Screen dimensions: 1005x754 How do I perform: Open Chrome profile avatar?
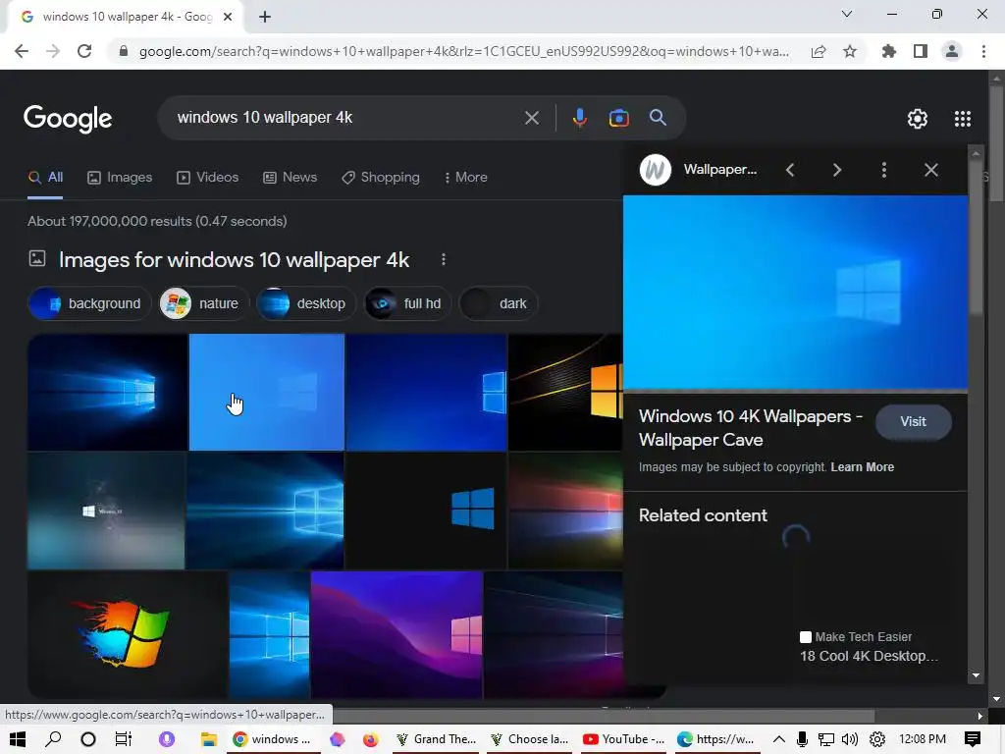point(952,51)
